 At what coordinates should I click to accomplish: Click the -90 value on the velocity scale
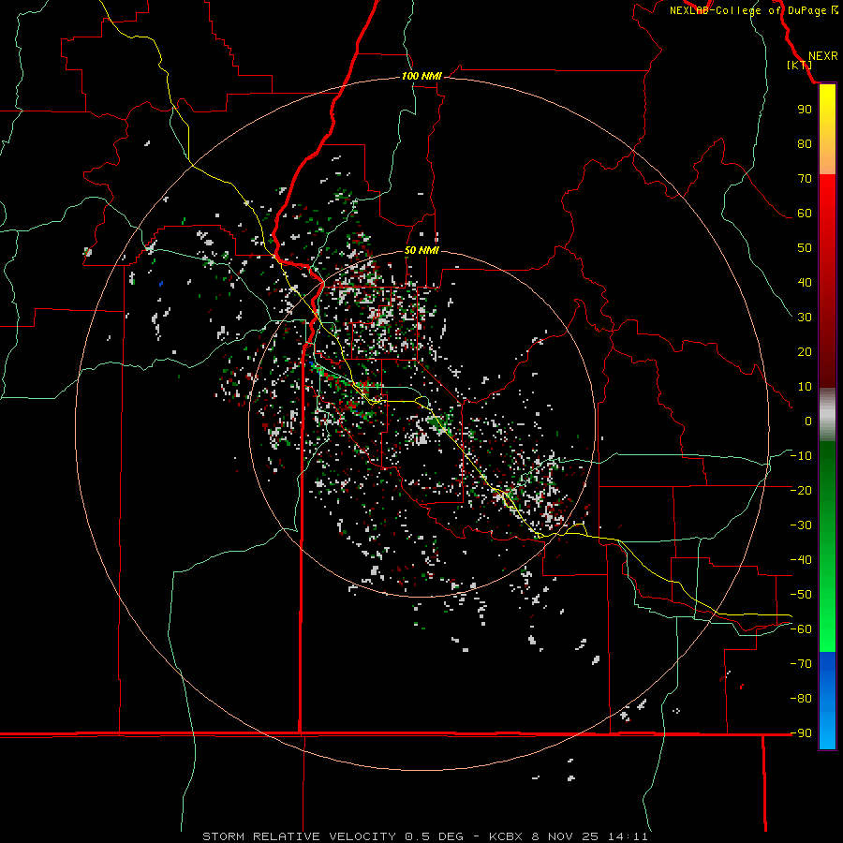click(x=801, y=733)
